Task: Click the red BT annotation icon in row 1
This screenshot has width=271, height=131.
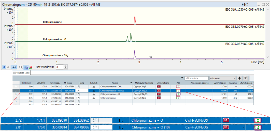Action: [x=159, y=87]
